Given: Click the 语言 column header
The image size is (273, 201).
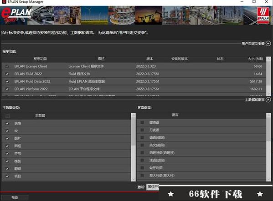Looking at the screenshot, I should click(x=175, y=115).
